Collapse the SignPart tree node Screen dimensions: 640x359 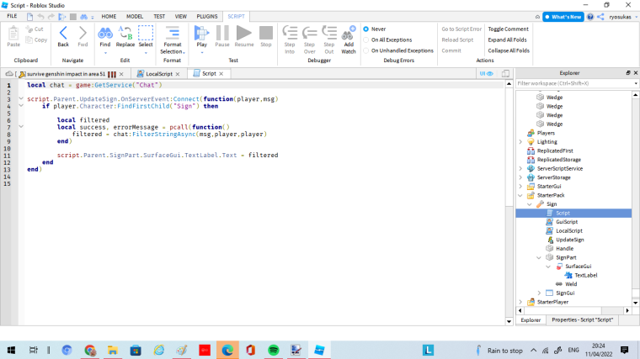[x=540, y=257]
